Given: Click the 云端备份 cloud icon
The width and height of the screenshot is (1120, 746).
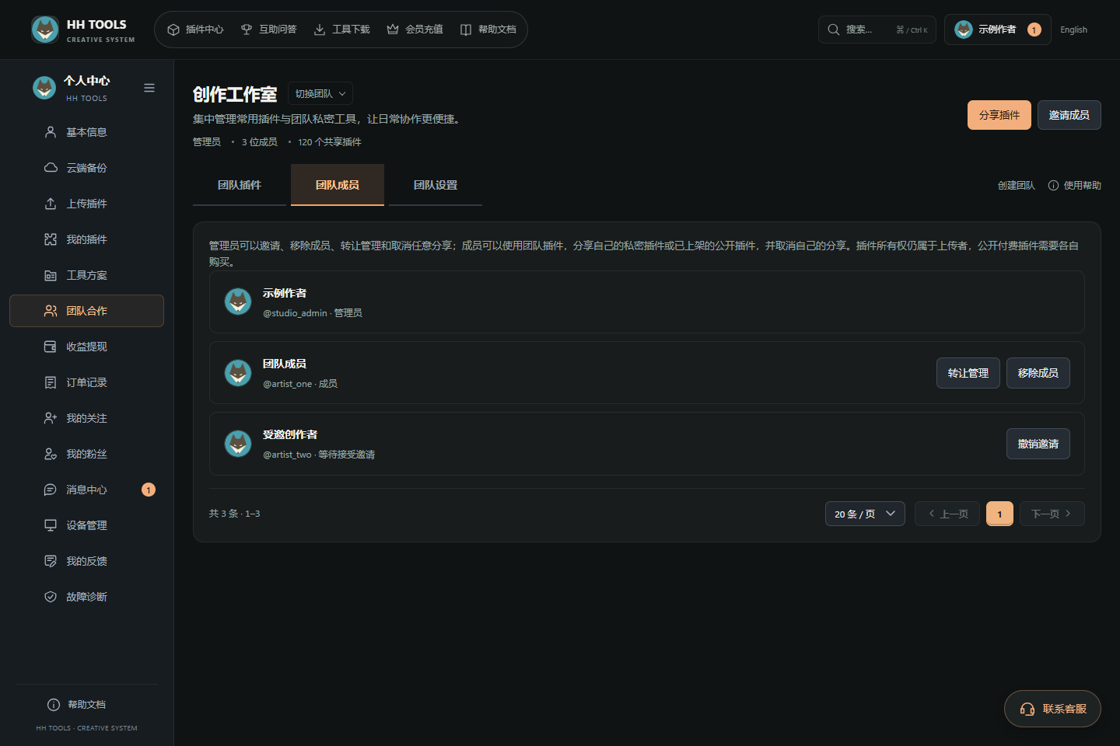Looking at the screenshot, I should 51,168.
